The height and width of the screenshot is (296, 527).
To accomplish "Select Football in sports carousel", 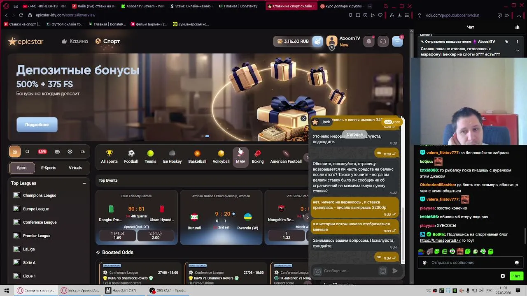I will click(x=131, y=157).
